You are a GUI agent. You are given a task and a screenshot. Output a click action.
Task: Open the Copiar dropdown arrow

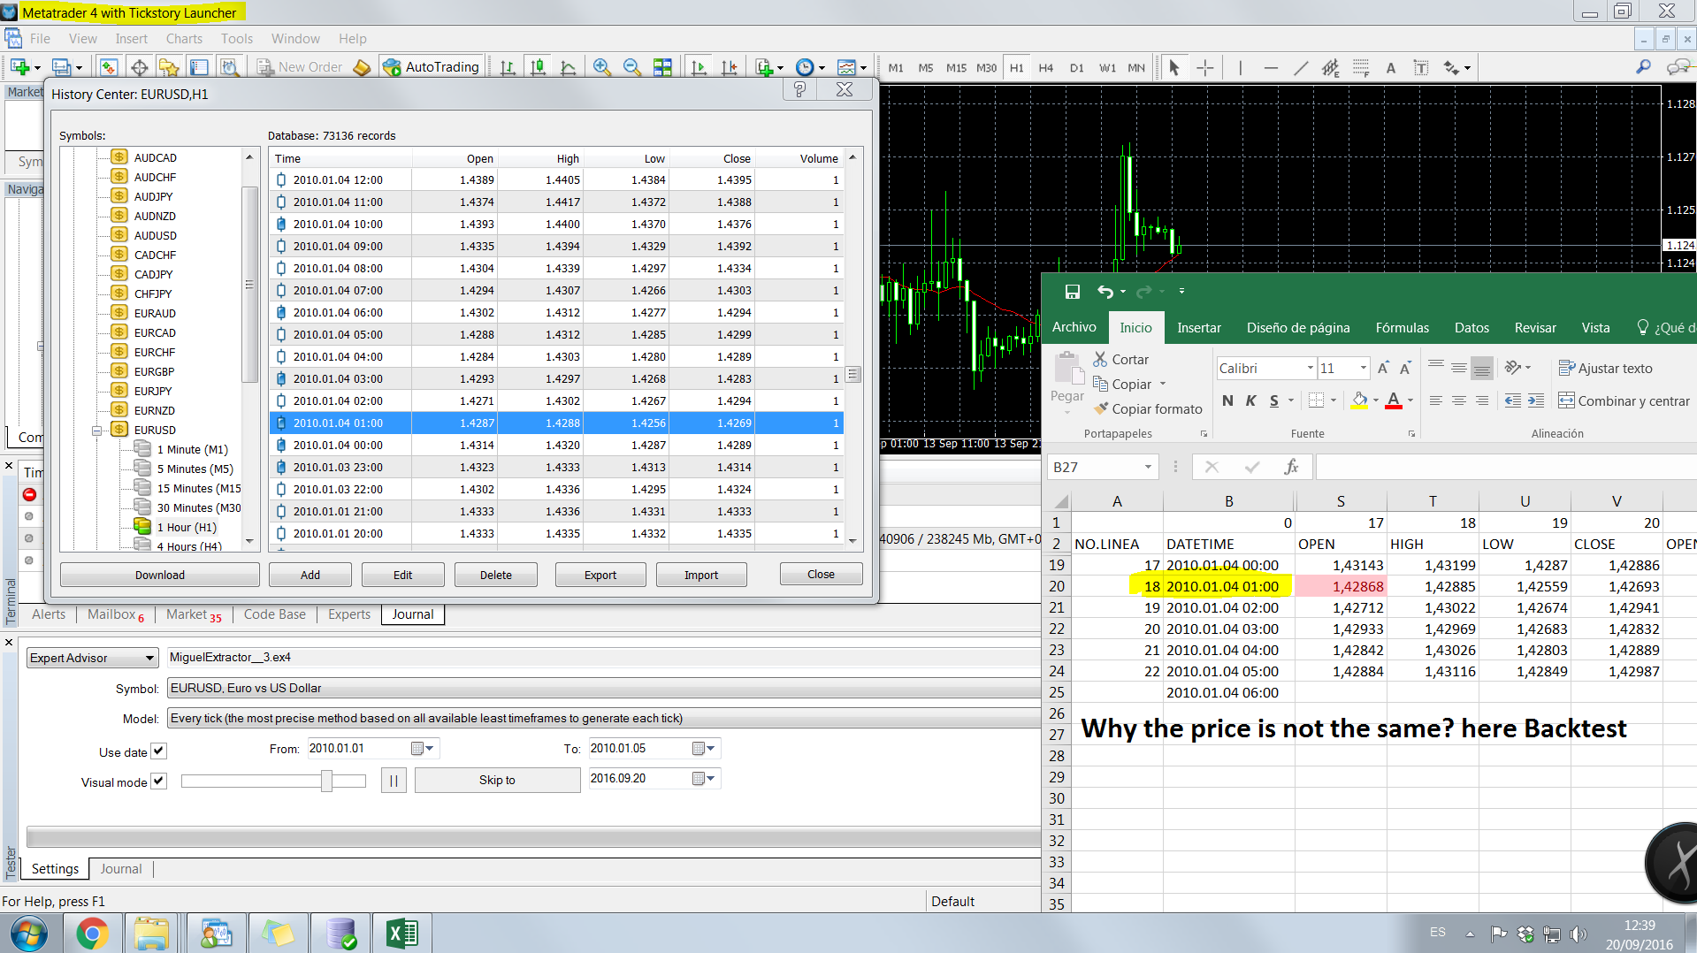tap(1163, 385)
